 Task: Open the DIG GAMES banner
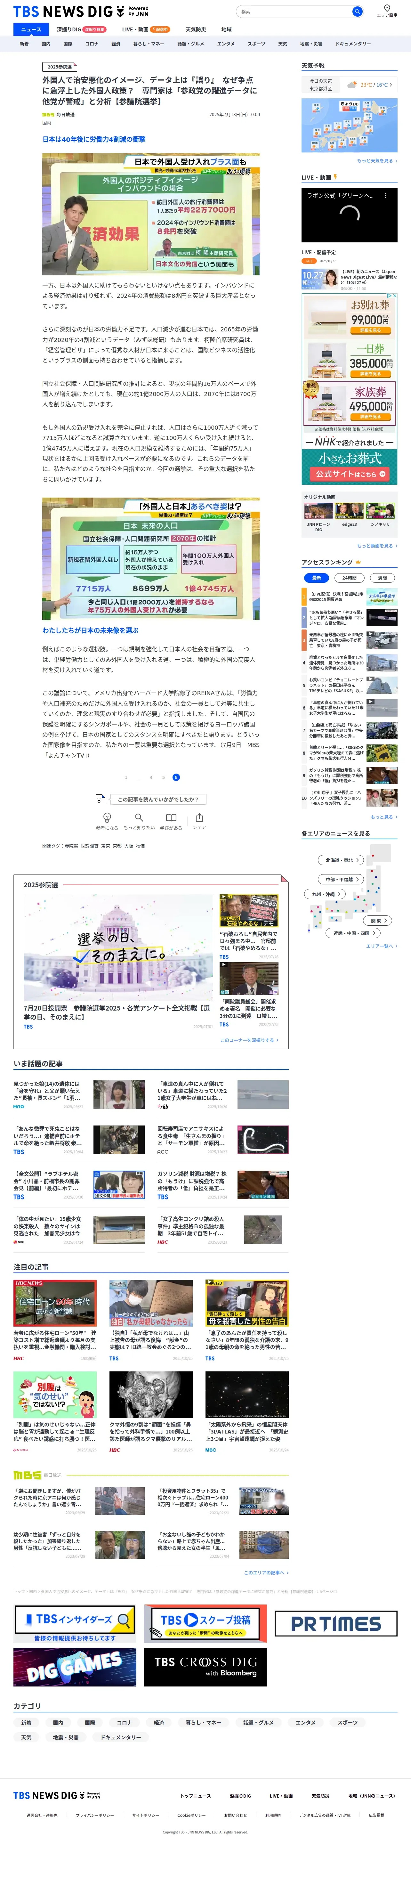click(75, 1667)
